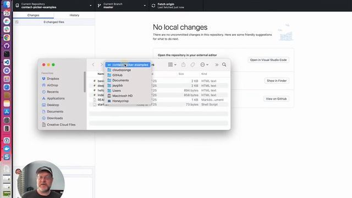
Task: Open Safari in the Dock
Action: 7,87
